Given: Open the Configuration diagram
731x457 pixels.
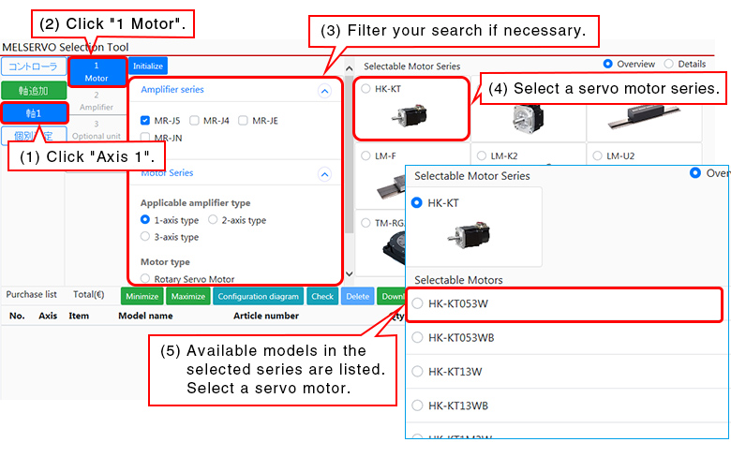Looking at the screenshot, I should pyautogui.click(x=259, y=296).
